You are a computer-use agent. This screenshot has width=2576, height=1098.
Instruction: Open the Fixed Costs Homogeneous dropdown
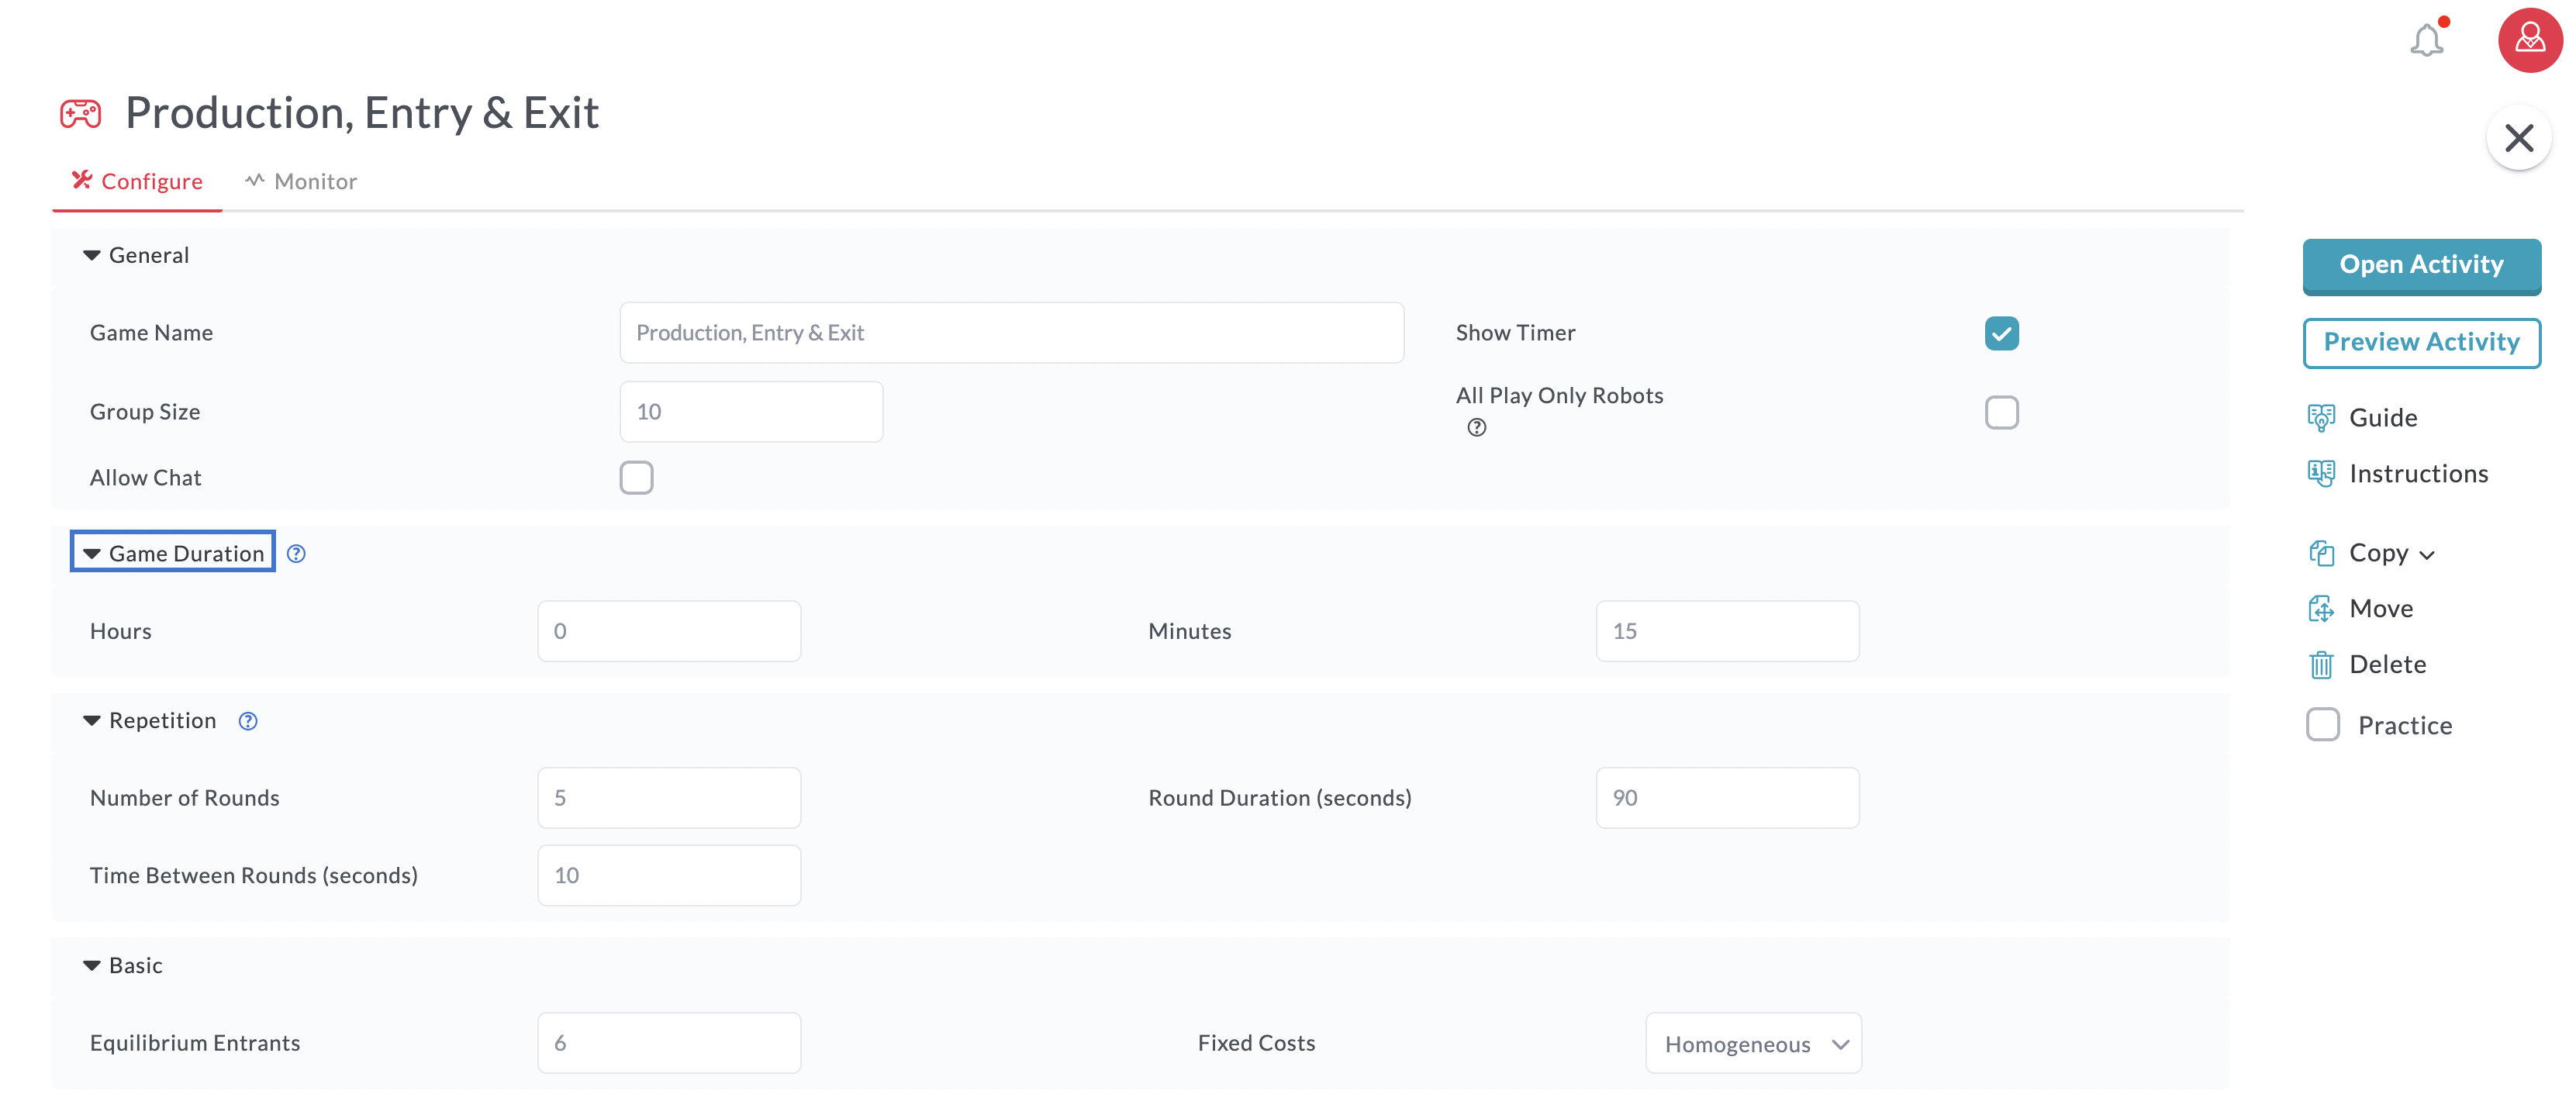(x=1753, y=1043)
